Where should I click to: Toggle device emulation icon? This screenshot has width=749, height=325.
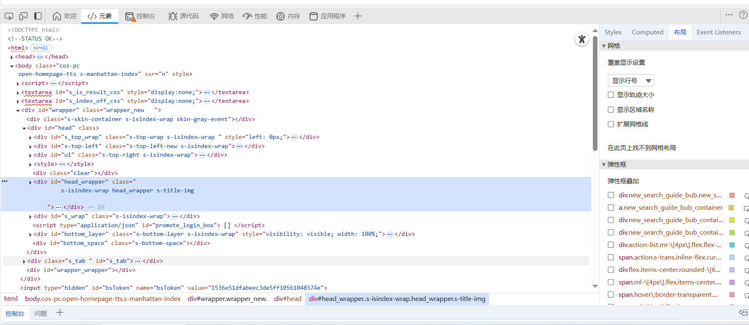tap(23, 16)
